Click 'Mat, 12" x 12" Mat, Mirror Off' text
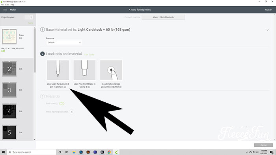 tap(13, 48)
